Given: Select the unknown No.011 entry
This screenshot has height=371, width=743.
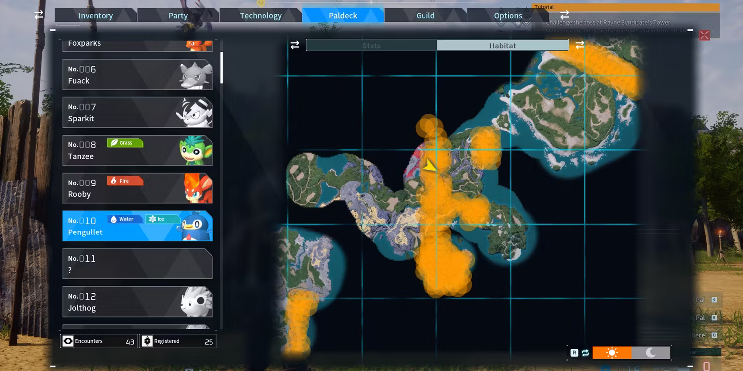Looking at the screenshot, I should [x=138, y=264].
